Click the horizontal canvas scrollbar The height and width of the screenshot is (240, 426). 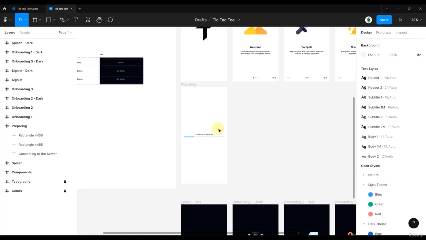(201, 233)
